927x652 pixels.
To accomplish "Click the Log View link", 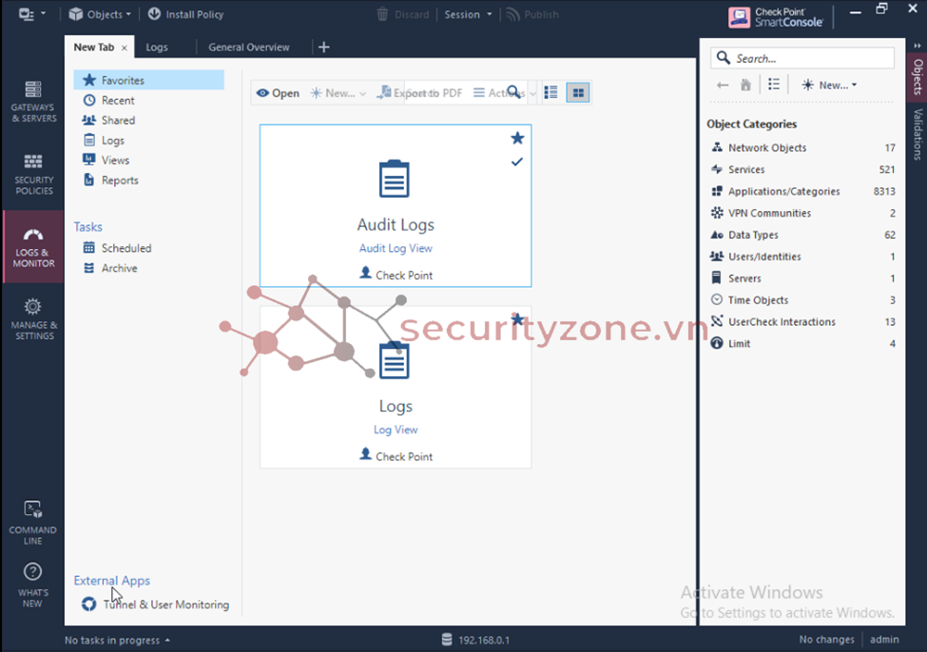I will (x=396, y=430).
